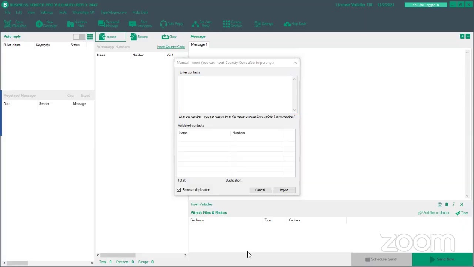Click the left panel horizontal scrollbar thumb

[x=17, y=263]
